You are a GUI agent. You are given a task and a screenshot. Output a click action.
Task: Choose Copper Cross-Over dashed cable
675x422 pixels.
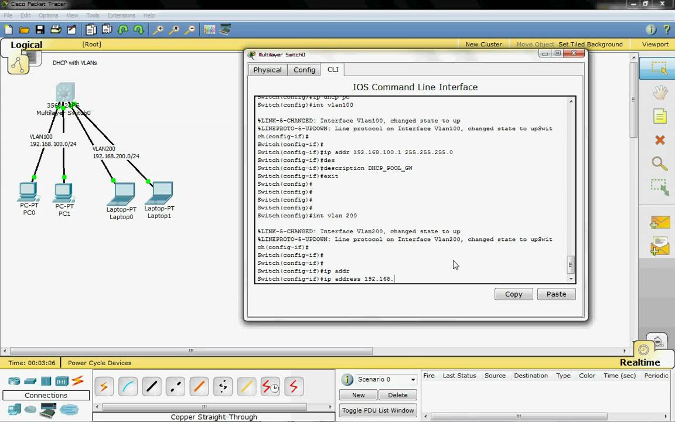coord(175,387)
